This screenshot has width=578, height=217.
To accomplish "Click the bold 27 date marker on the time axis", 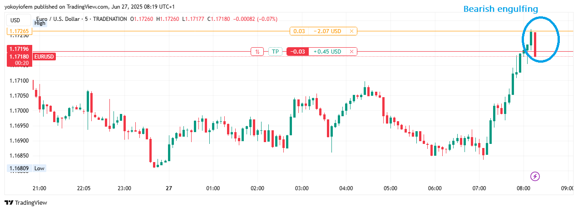I will pos(169,188).
